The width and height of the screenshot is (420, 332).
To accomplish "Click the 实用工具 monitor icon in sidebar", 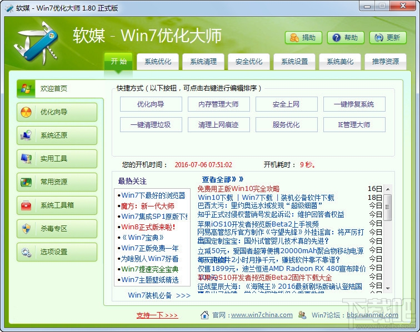I will [26, 159].
